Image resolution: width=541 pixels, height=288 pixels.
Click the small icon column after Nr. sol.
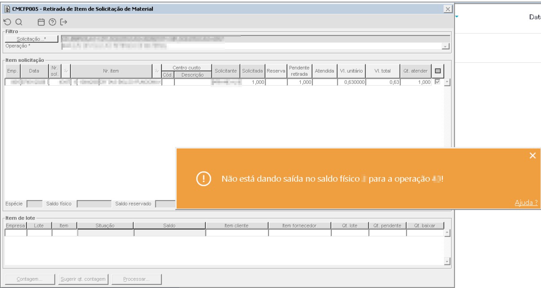coord(66,71)
